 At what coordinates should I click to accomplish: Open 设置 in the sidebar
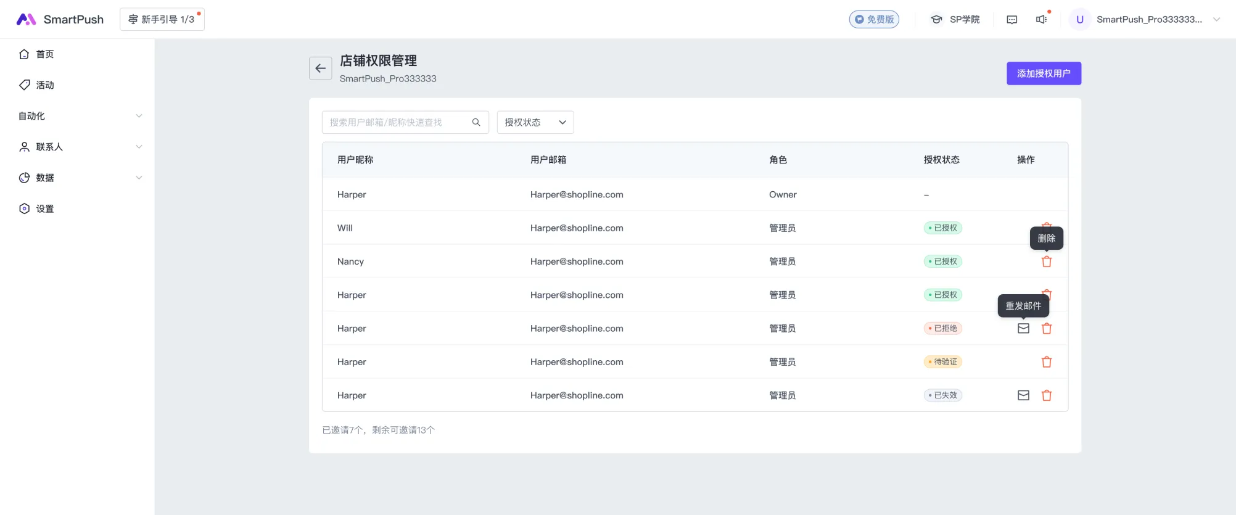pyautogui.click(x=44, y=208)
